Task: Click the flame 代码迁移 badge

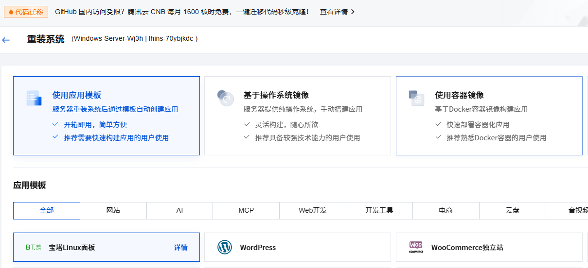Action: [26, 12]
